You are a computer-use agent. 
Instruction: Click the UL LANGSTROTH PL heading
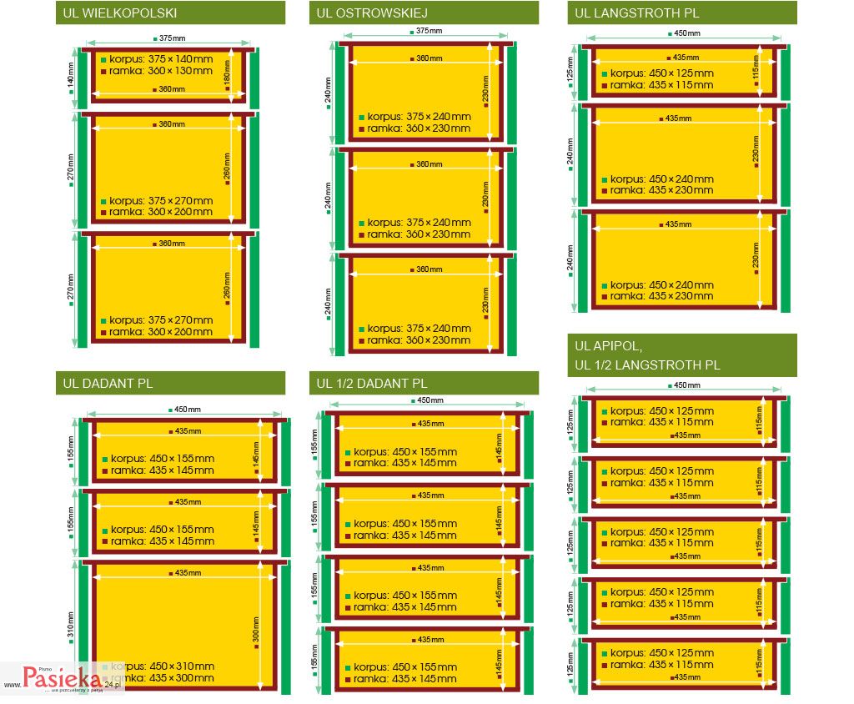(x=681, y=13)
